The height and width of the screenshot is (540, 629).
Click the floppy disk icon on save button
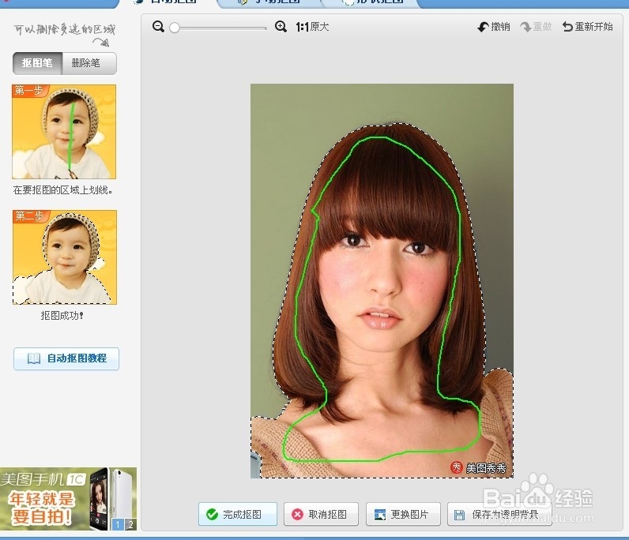point(459,515)
